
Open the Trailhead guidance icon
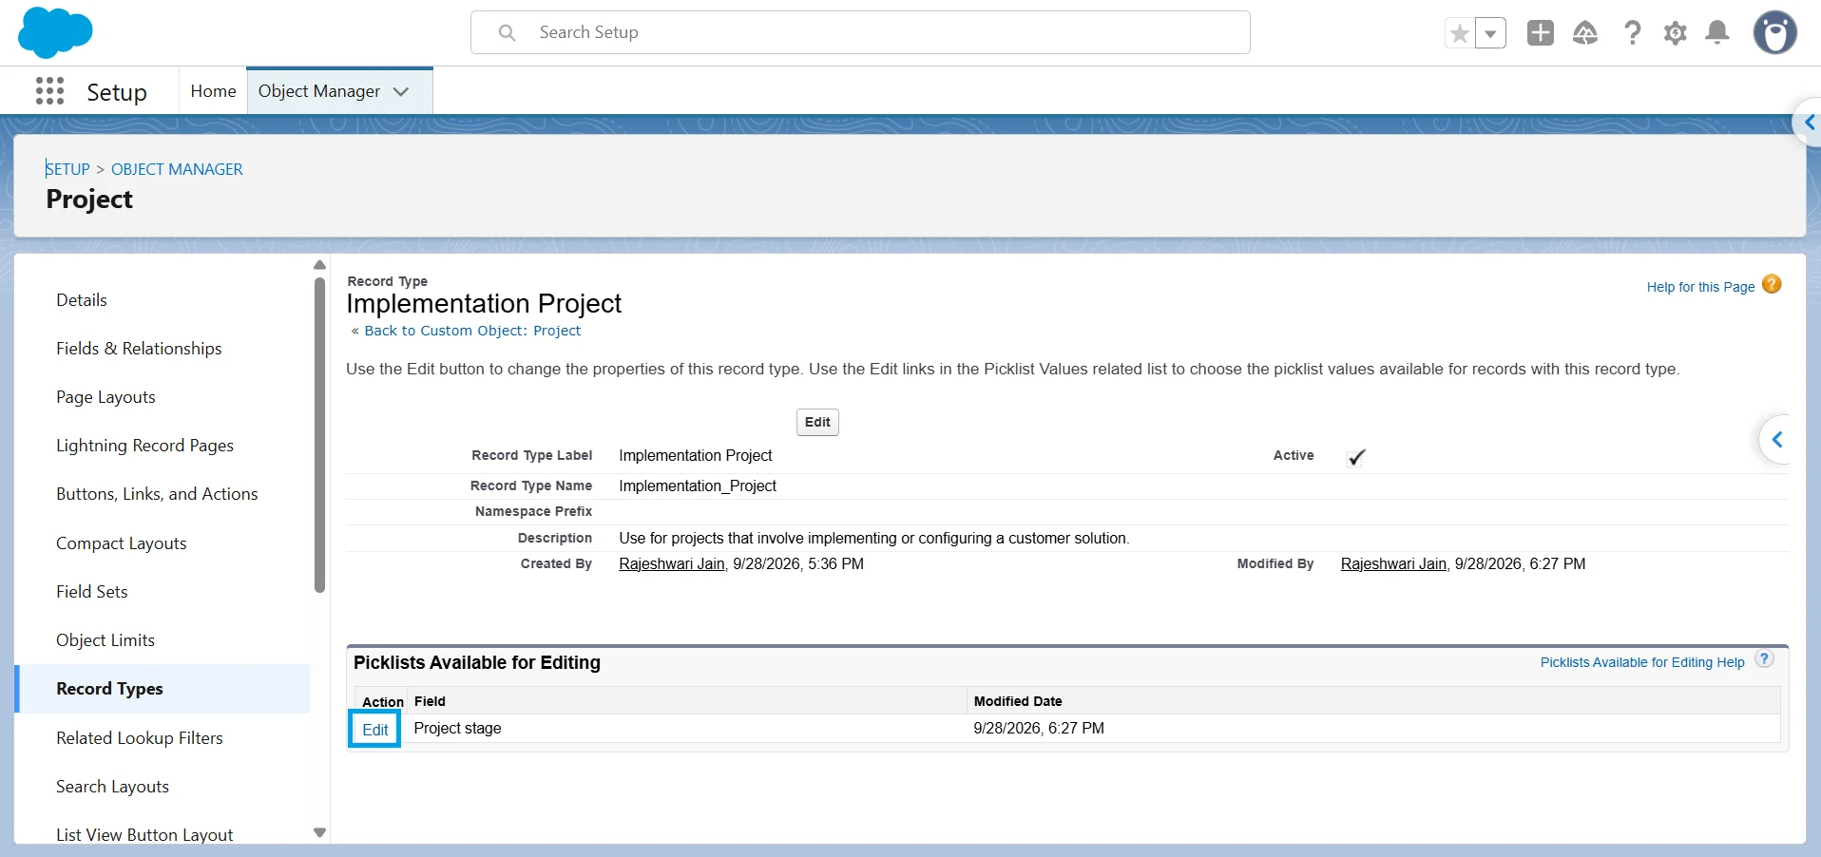coord(1585,33)
